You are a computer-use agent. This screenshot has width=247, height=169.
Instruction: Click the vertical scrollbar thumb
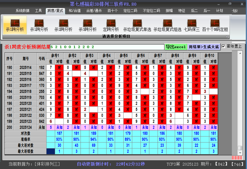click(240, 148)
